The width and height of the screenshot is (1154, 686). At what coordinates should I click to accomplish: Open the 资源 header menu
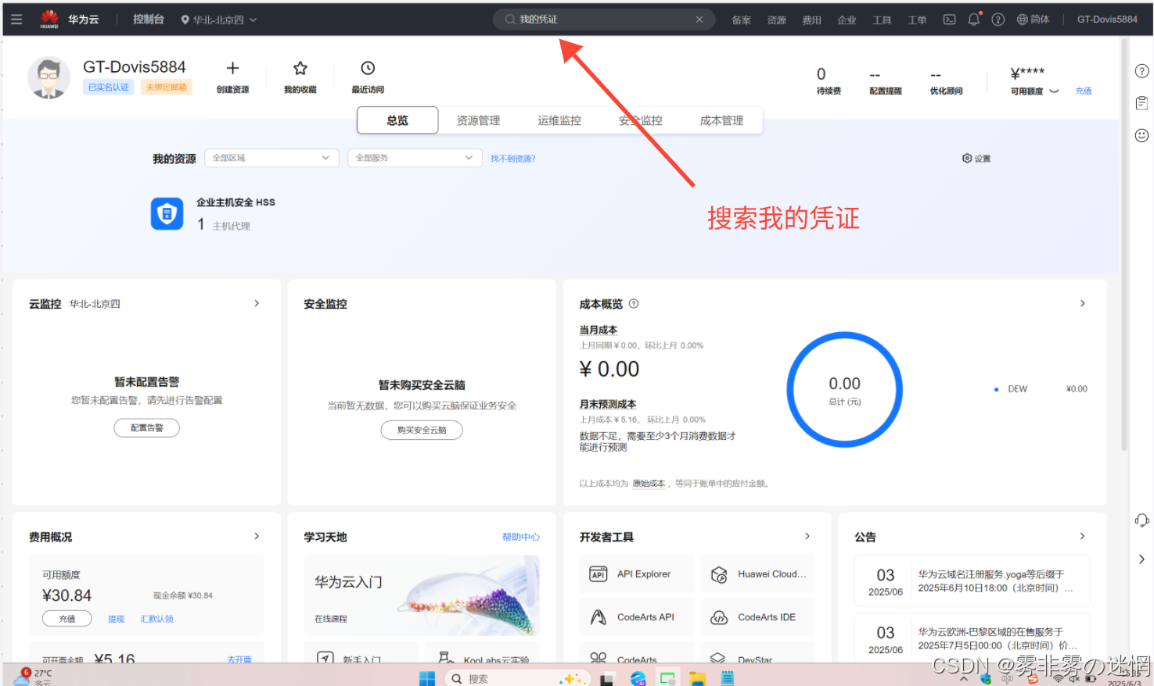pos(777,20)
